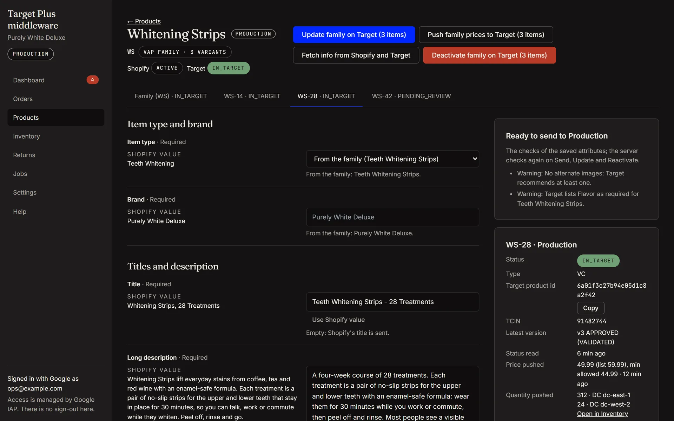
Task: Click the Dashboard notification badge showing 4
Action: pyautogui.click(x=92, y=80)
